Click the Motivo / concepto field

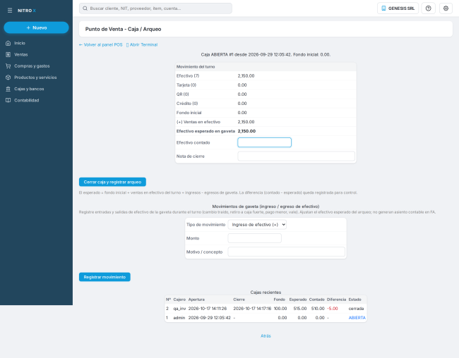point(286,252)
